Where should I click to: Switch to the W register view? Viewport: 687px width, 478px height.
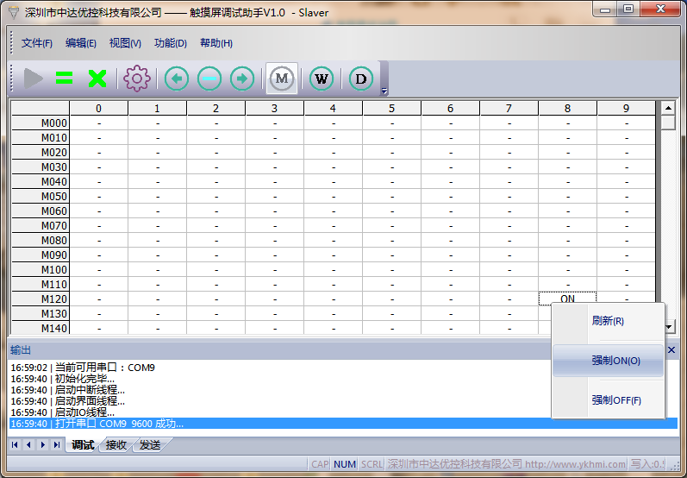(x=322, y=79)
